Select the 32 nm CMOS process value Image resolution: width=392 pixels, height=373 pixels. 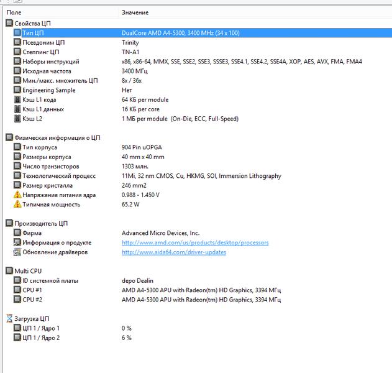coord(201,176)
